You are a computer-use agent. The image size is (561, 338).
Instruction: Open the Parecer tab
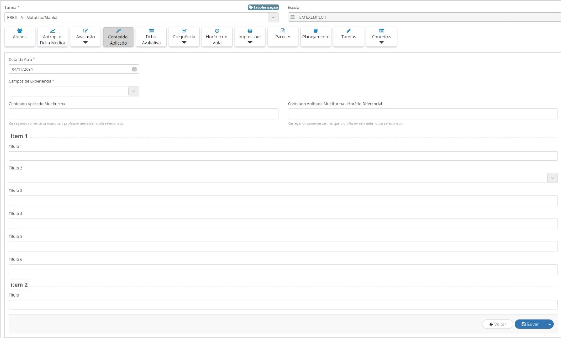click(x=283, y=37)
